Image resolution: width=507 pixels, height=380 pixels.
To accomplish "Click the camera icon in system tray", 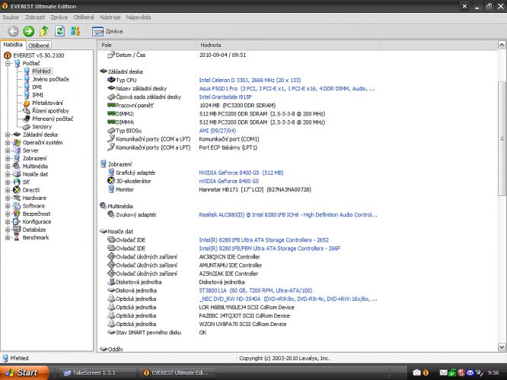I will [416, 373].
